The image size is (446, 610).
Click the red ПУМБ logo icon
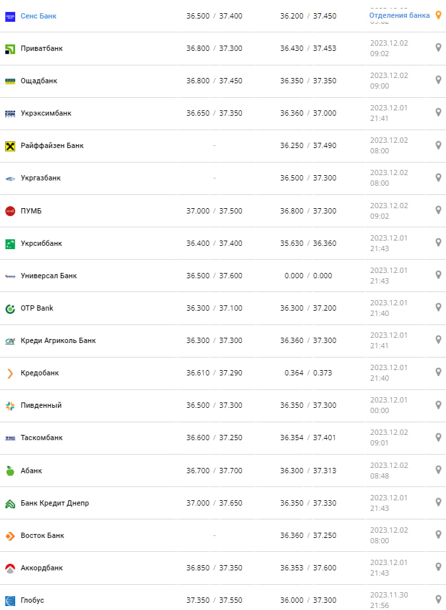[x=10, y=211]
